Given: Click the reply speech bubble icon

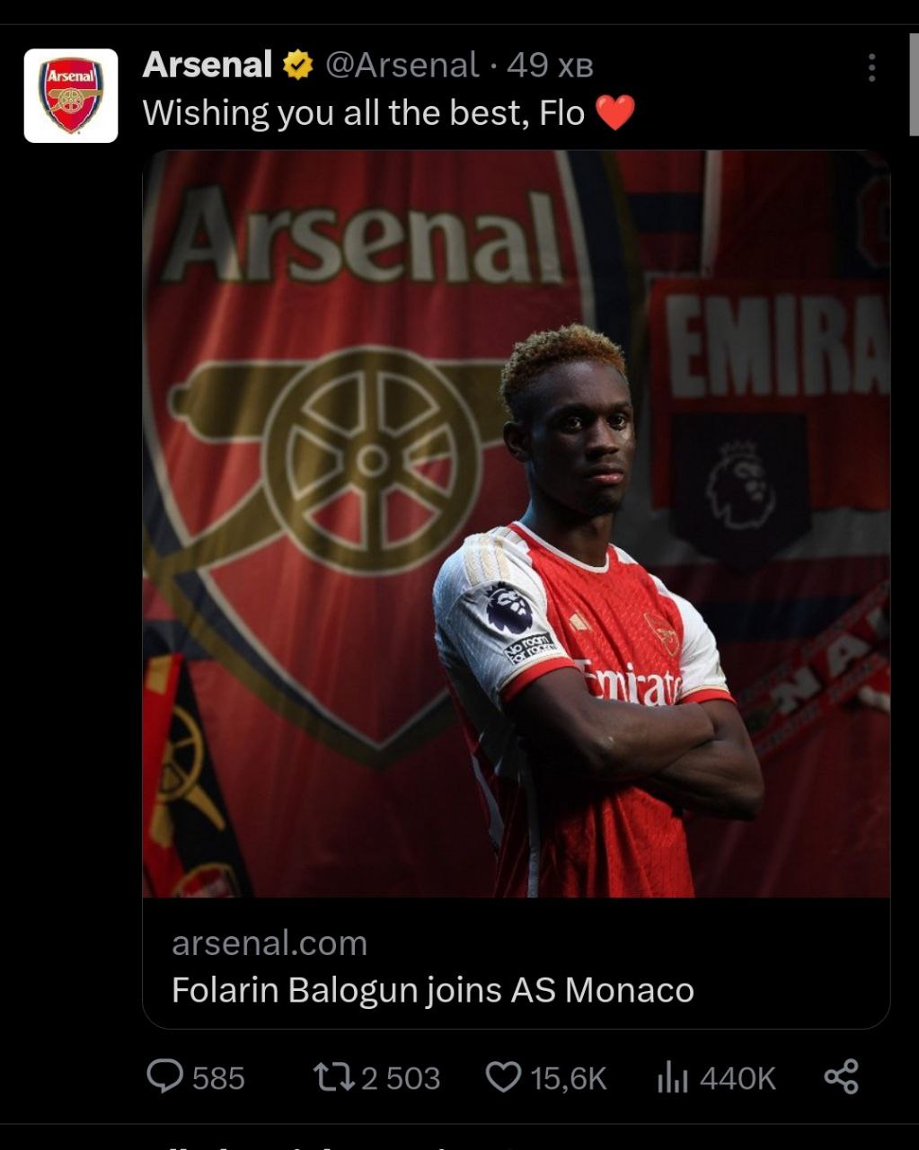Looking at the screenshot, I should pos(164,1076).
